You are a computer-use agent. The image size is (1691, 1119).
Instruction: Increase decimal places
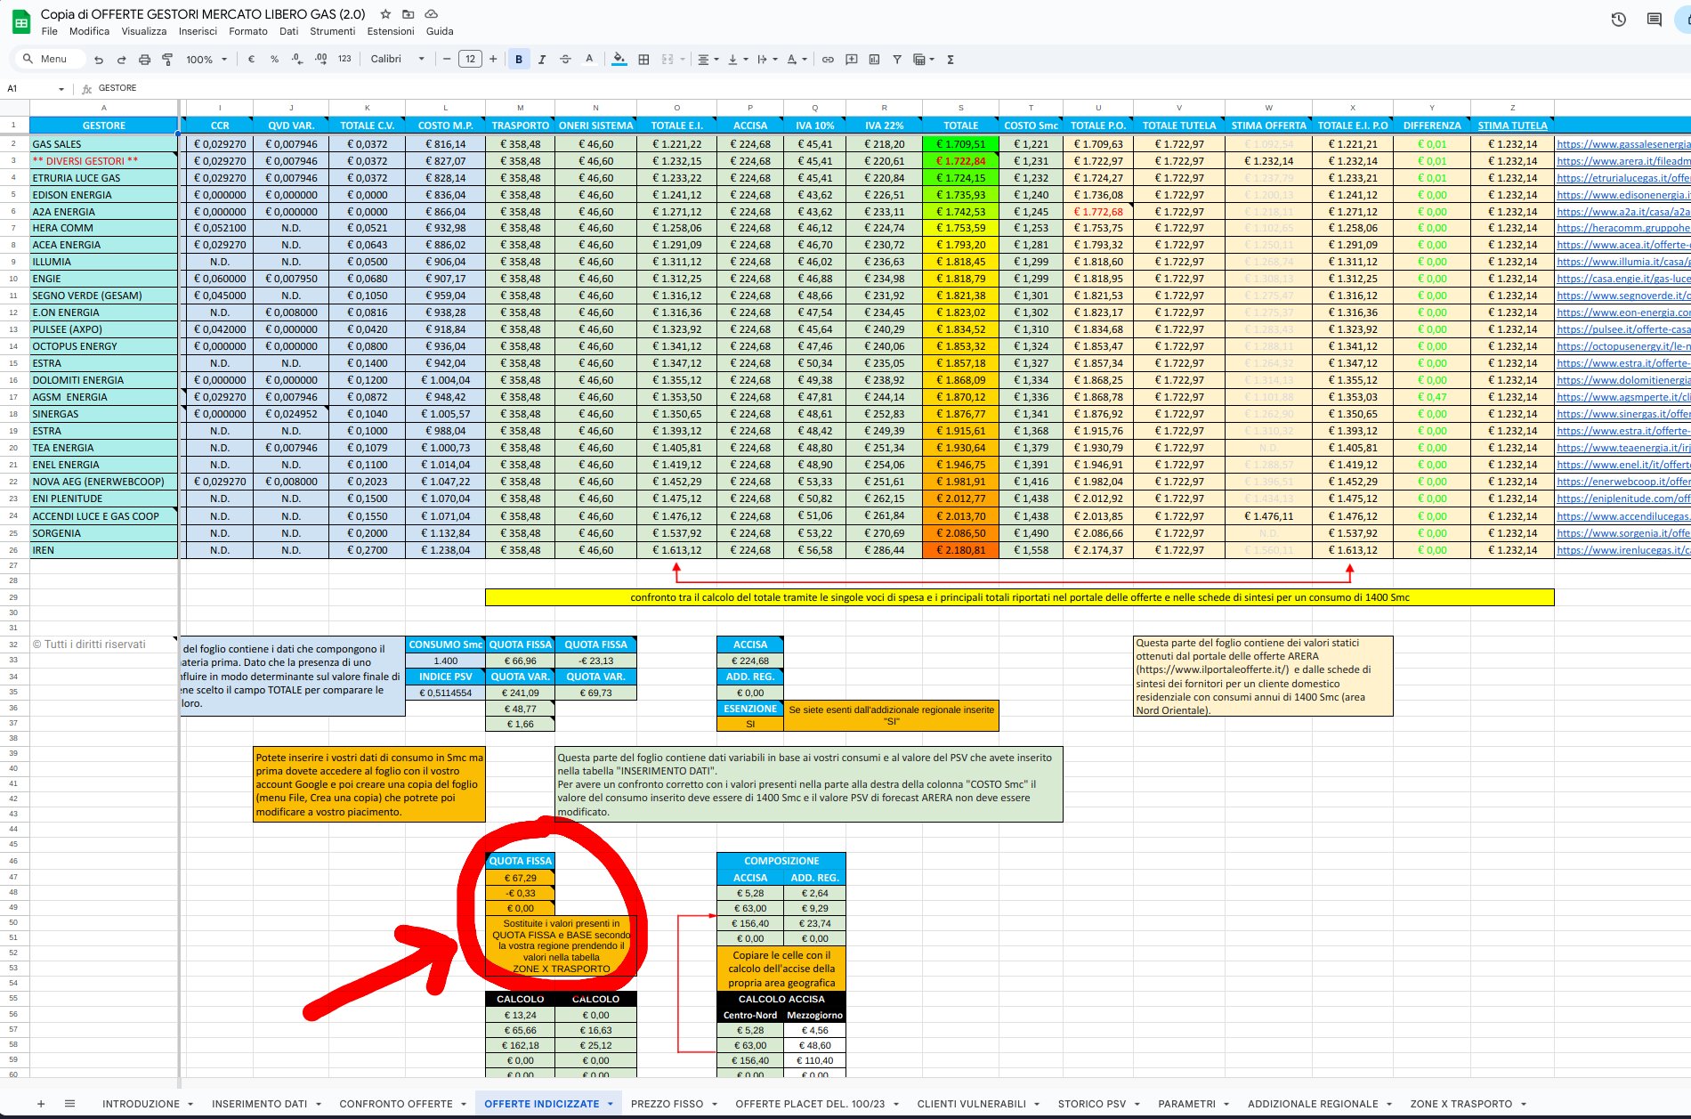coord(320,60)
